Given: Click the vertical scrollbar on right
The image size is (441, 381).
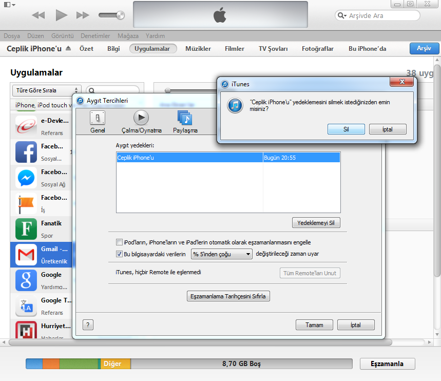Looking at the screenshot, I should pyautogui.click(x=437, y=171).
